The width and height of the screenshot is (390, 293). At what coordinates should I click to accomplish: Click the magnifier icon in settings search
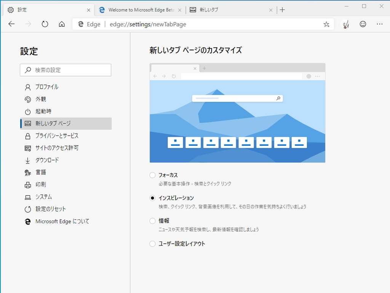coord(28,70)
